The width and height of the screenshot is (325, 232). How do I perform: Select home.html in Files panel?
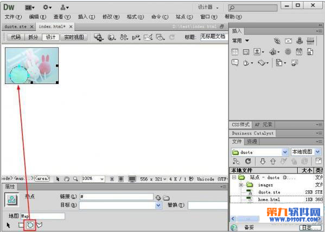click(x=269, y=199)
